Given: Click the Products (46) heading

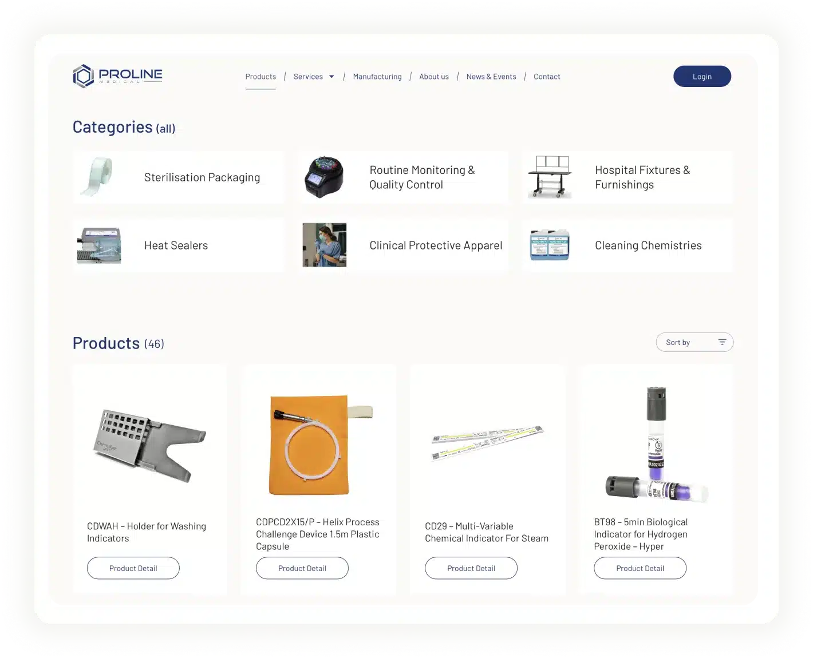Looking at the screenshot, I should (118, 343).
